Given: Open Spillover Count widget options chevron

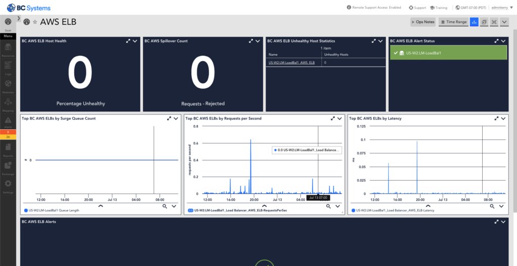Looking at the screenshot, I should [257, 41].
